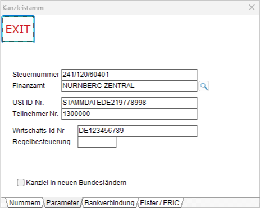Select the Finanzamt field NÜRNBERG-ZENTRAL
Image resolution: width=260 pixels, height=208 pixels.
129,86
